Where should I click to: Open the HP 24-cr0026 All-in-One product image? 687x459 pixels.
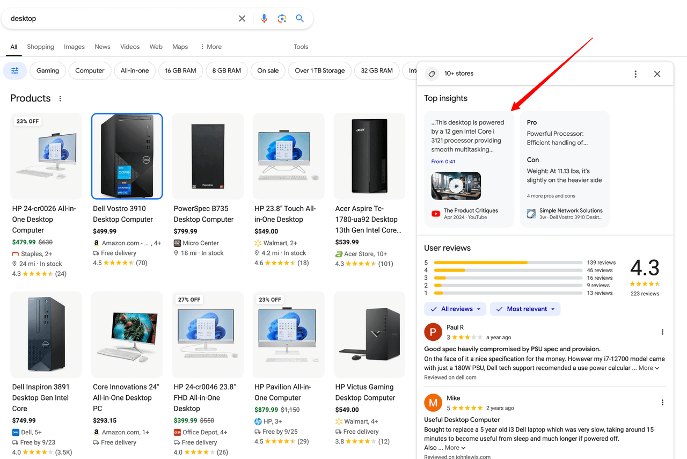pos(46,156)
